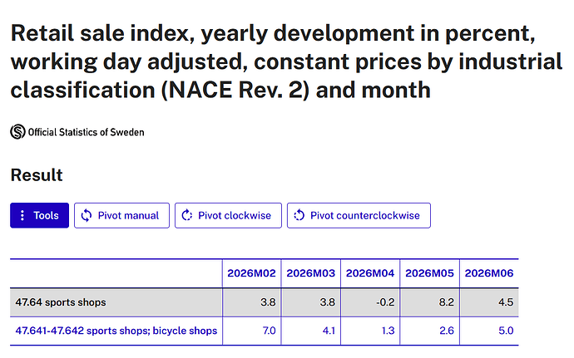
Task: Select the 2026M03 column header
Action: pos(311,273)
